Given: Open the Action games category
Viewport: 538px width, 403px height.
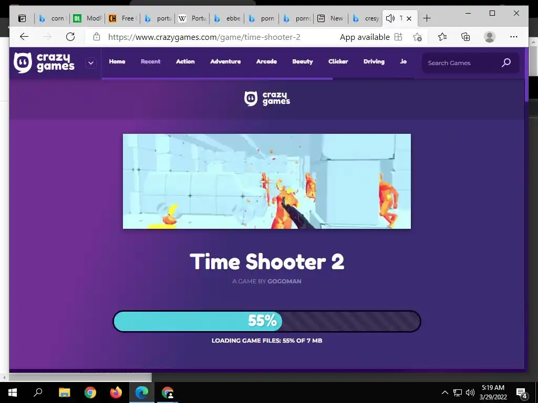Looking at the screenshot, I should click(185, 62).
